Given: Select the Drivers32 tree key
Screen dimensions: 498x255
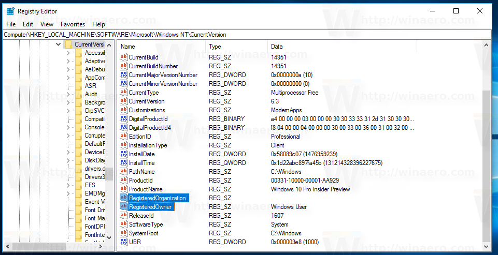Looking at the screenshot, I should click(94, 177).
